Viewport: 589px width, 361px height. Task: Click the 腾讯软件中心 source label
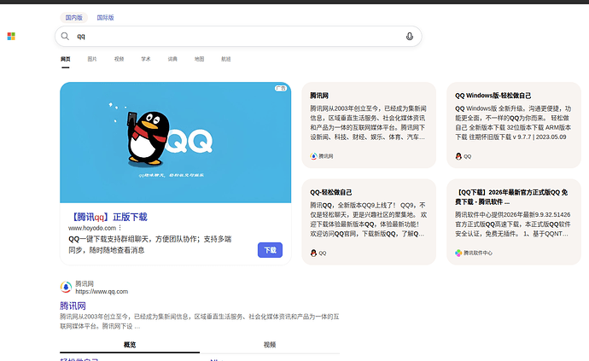coord(478,253)
